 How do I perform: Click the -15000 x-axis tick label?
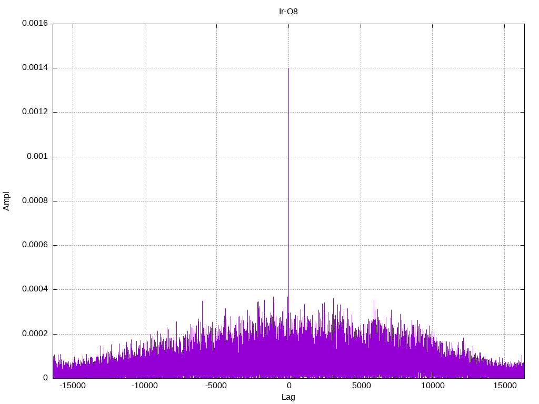coord(73,386)
